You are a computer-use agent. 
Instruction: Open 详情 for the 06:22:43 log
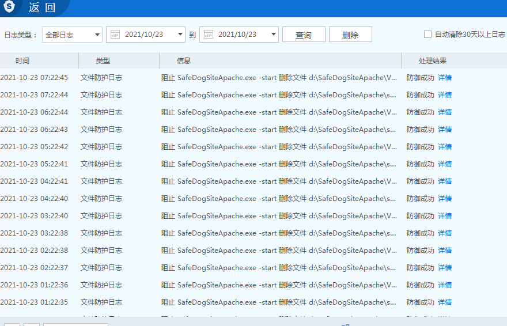point(445,130)
